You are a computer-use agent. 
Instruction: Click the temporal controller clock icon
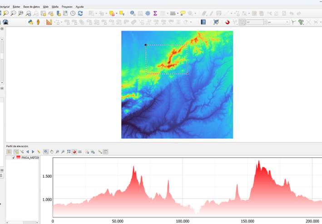73,14
